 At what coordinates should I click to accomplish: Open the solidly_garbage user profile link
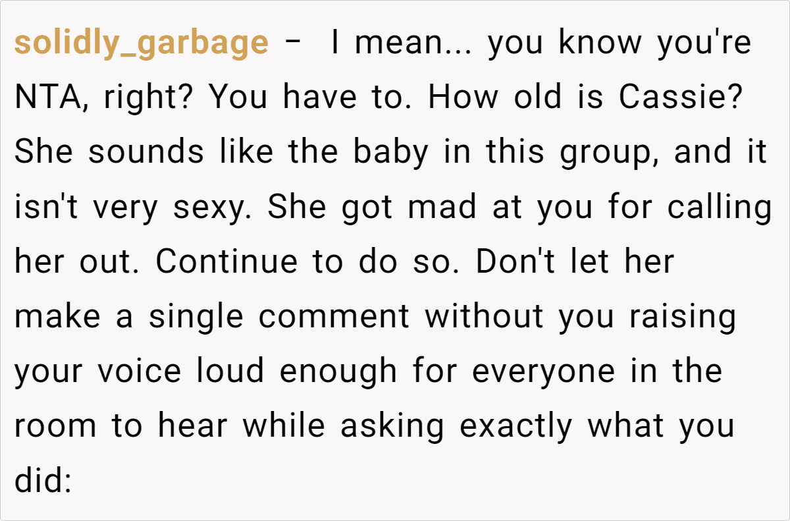tap(141, 43)
